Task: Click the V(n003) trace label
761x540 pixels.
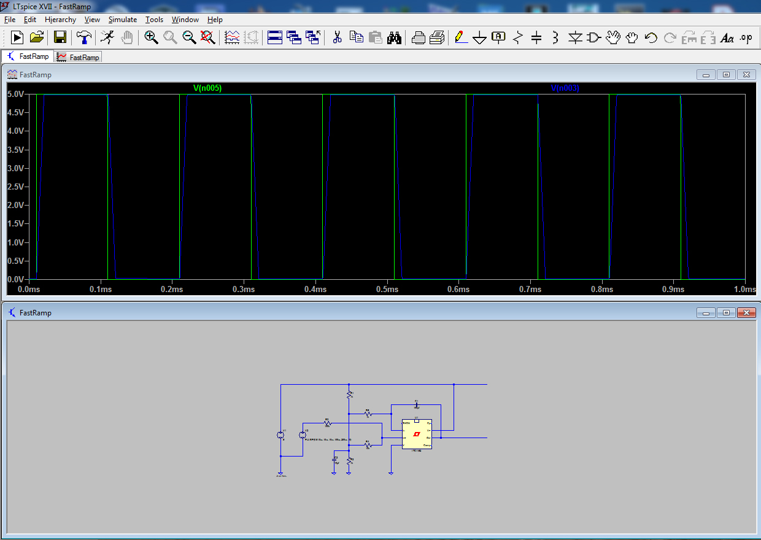Action: [x=565, y=88]
